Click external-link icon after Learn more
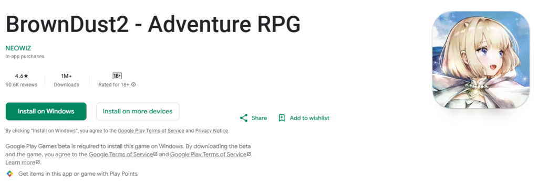This screenshot has height=193, width=538. pyautogui.click(x=38, y=162)
